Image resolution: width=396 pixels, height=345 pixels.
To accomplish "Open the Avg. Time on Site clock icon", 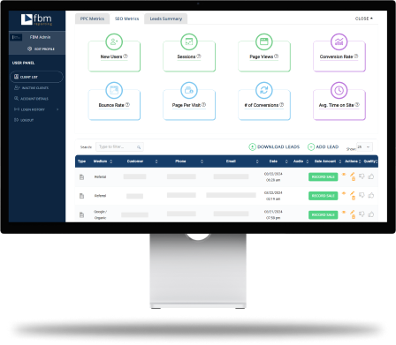I will [339, 90].
